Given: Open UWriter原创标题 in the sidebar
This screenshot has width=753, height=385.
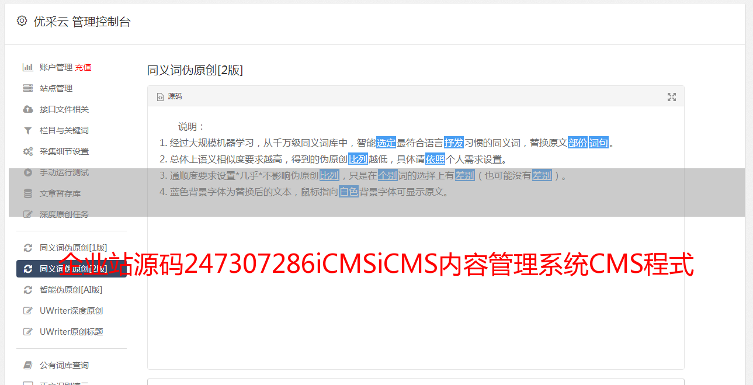Looking at the screenshot, I should (71, 332).
